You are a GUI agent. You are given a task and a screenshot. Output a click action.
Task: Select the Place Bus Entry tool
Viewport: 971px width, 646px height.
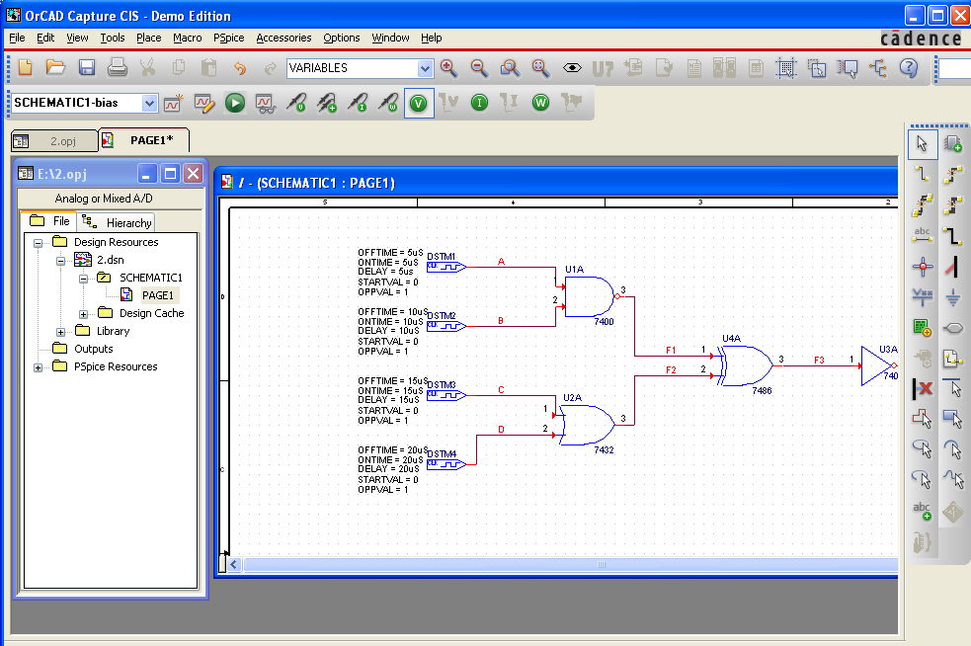coord(953,267)
